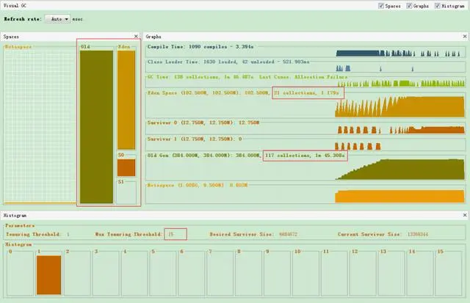Image resolution: width=470 pixels, height=303 pixels.
Task: Select histogram bar for age 1
Action: (x=49, y=275)
